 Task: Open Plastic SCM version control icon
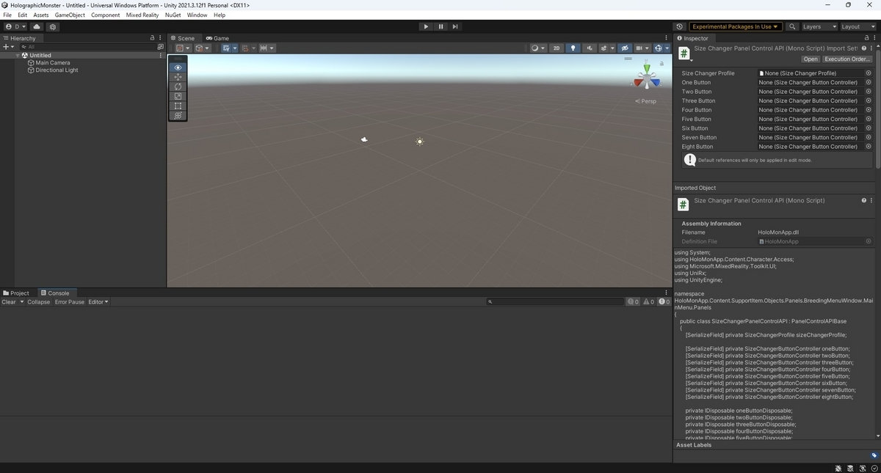[x=53, y=26]
